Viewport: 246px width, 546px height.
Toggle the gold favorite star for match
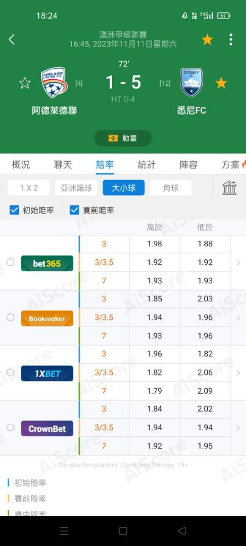pyautogui.click(x=207, y=39)
